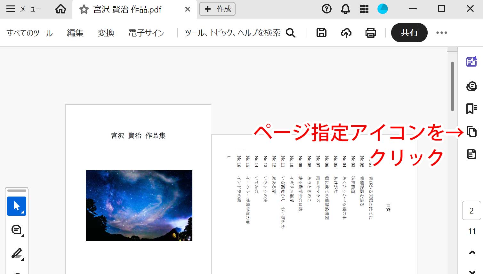Viewport: 483px width, 274px height.
Task: Open the comments panel icon
Action: click(471, 86)
